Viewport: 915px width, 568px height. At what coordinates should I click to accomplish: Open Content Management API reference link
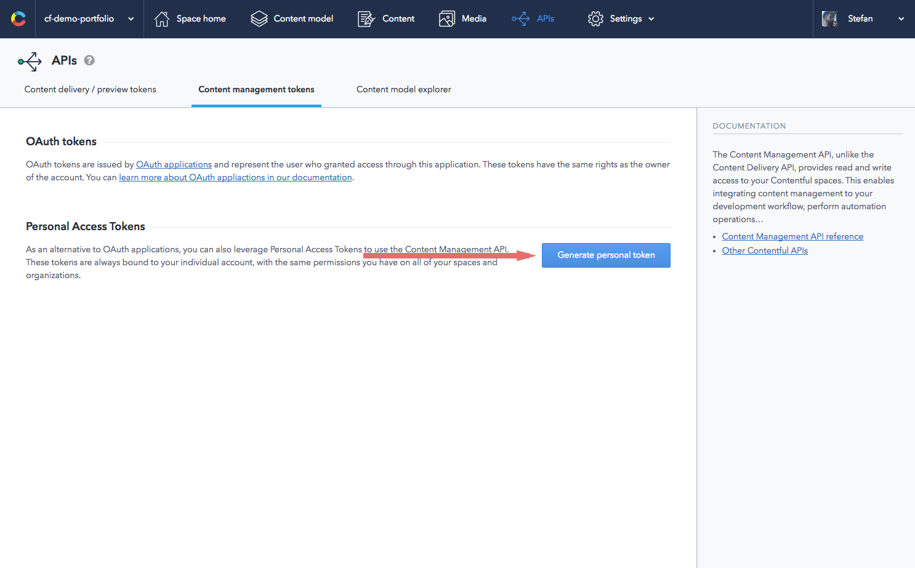(792, 237)
